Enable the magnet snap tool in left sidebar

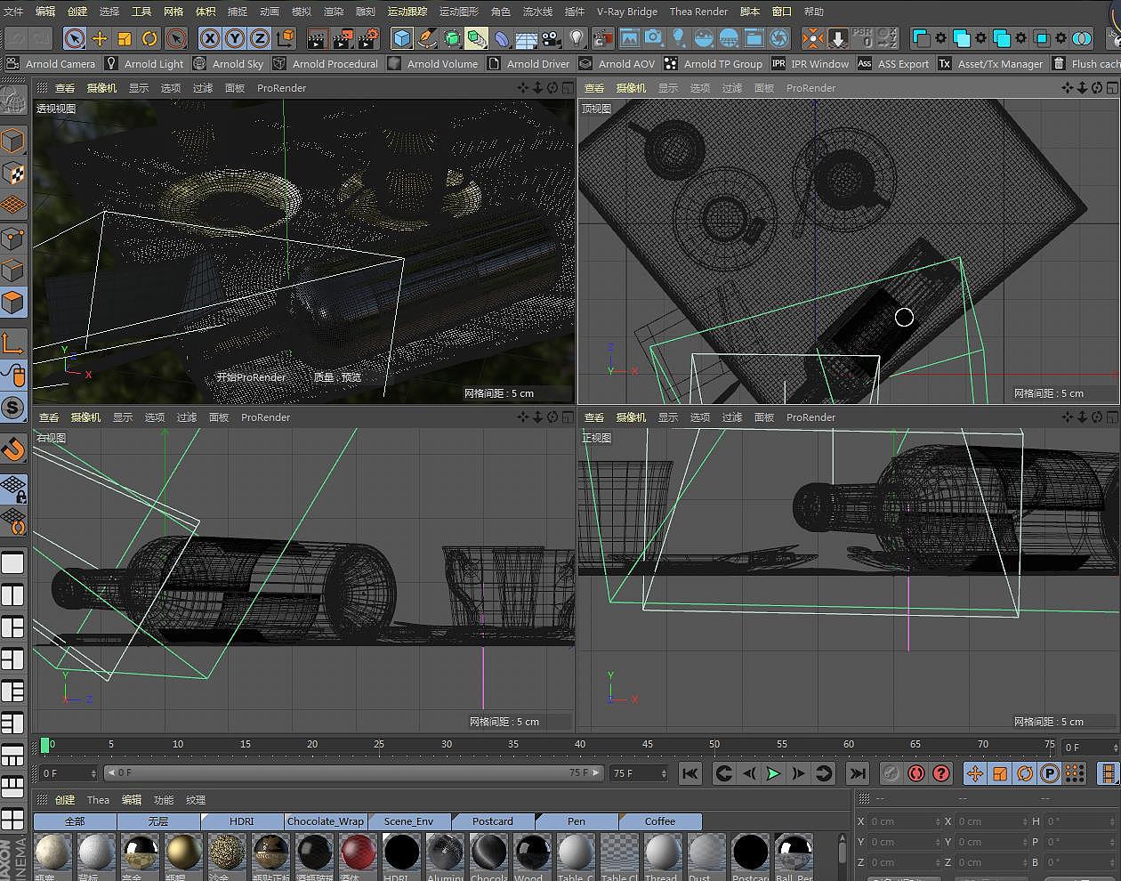pos(13,449)
